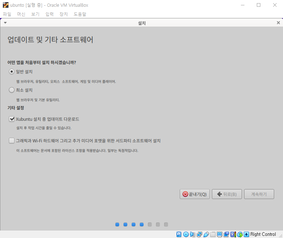
Task: Click the audio speaker status icon
Action: (192, 234)
